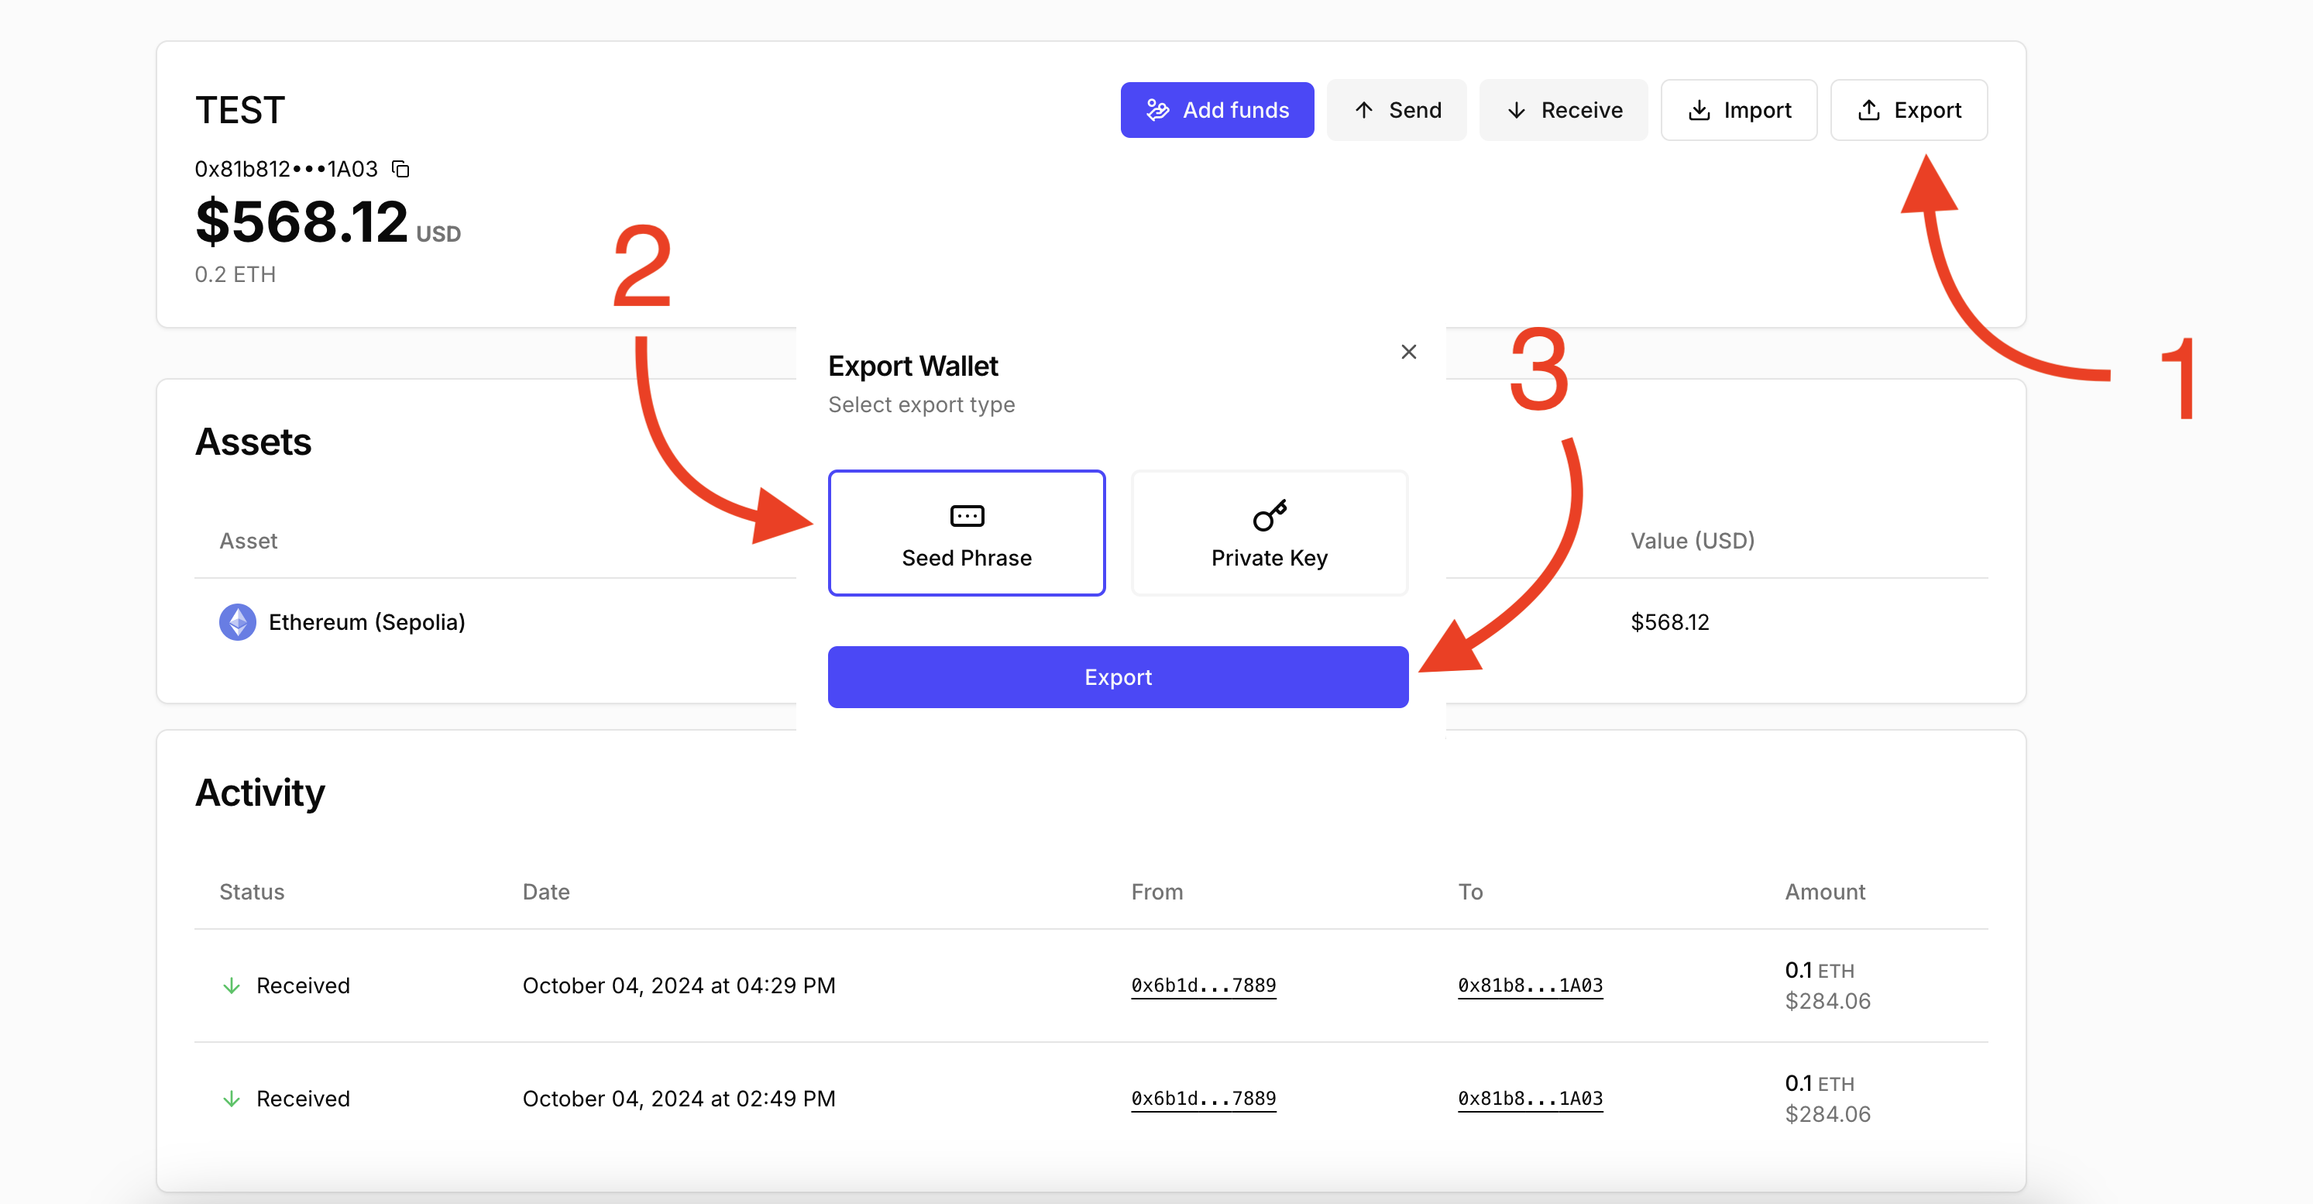
Task: Open the Import wallet option
Action: coord(1738,109)
